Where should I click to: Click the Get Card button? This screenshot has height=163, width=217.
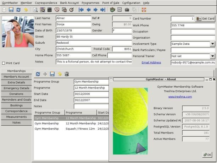205,18
